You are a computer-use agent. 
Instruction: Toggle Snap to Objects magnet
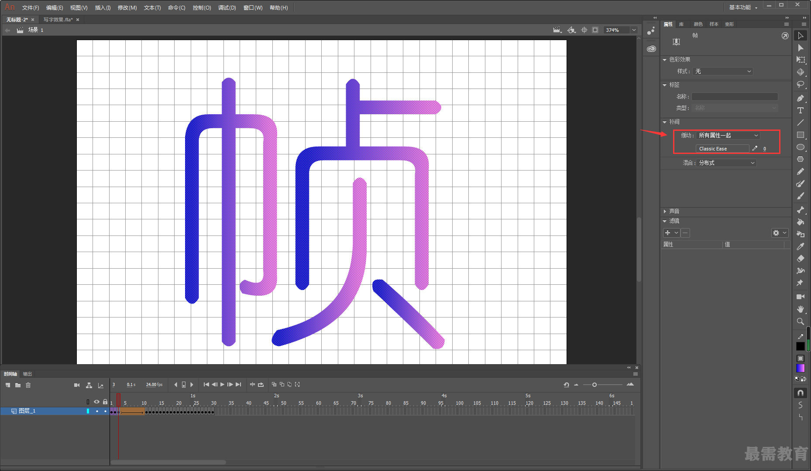click(x=800, y=393)
